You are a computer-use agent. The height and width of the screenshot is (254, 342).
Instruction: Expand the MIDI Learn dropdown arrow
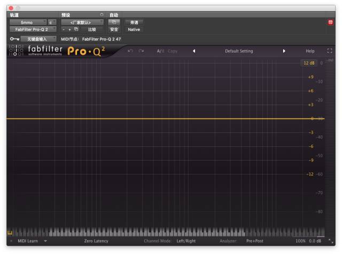point(45,241)
